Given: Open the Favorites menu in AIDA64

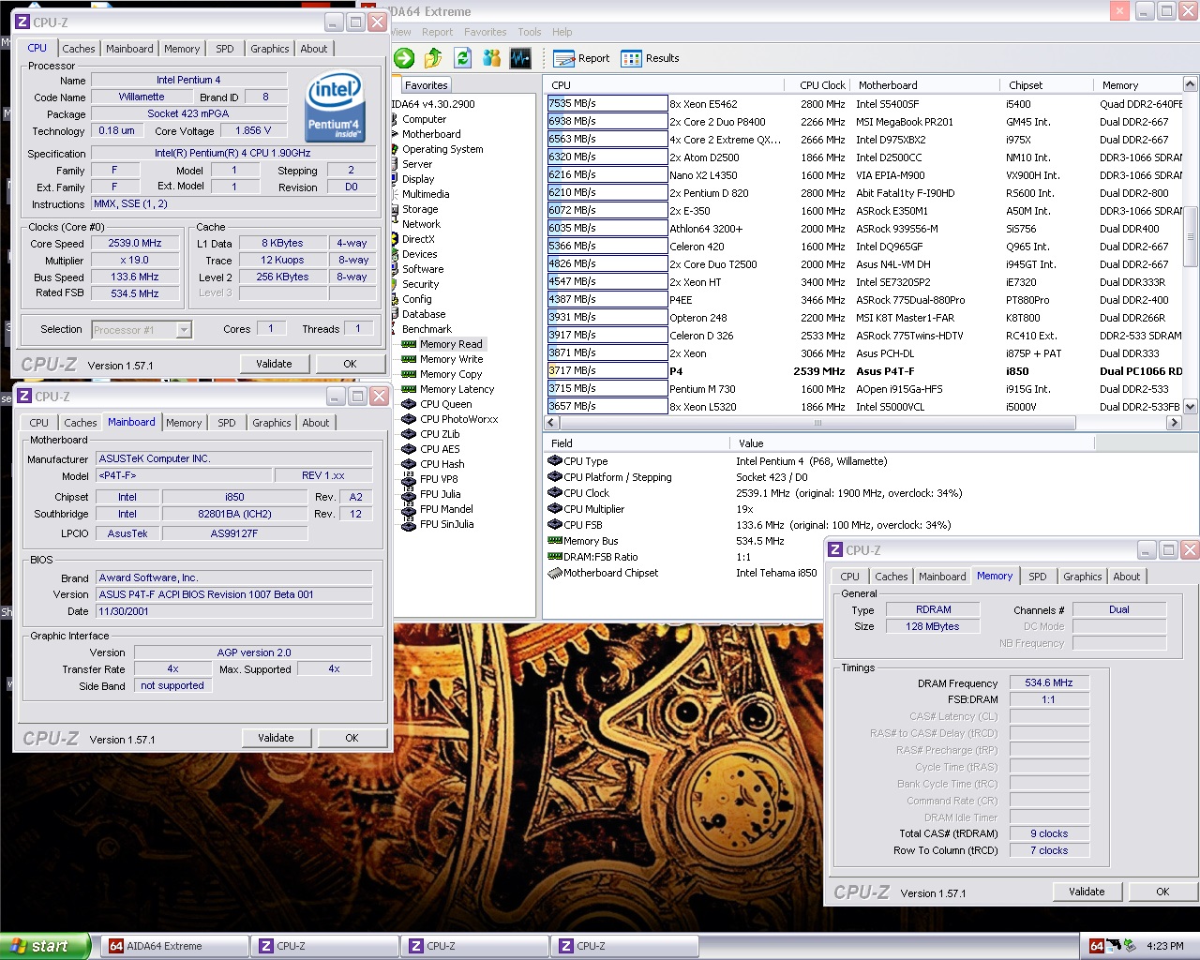Looking at the screenshot, I should pyautogui.click(x=485, y=32).
